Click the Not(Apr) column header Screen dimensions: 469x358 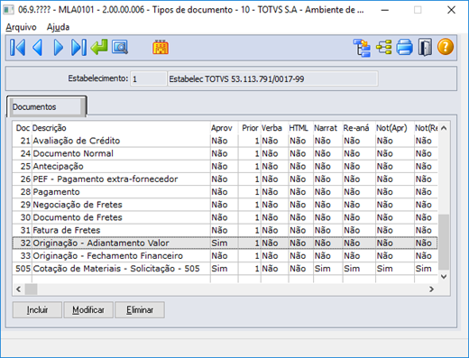[394, 128]
